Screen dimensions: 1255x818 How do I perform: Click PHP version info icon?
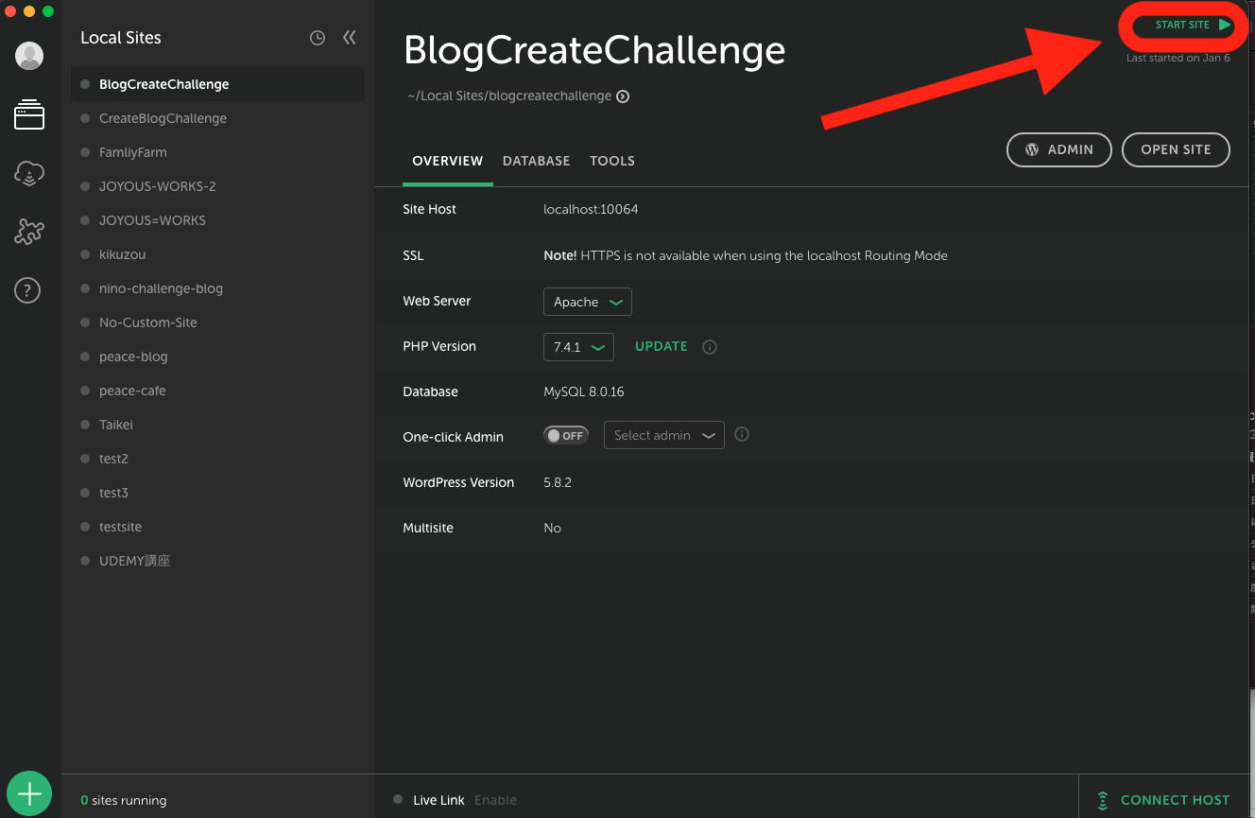pyautogui.click(x=710, y=347)
